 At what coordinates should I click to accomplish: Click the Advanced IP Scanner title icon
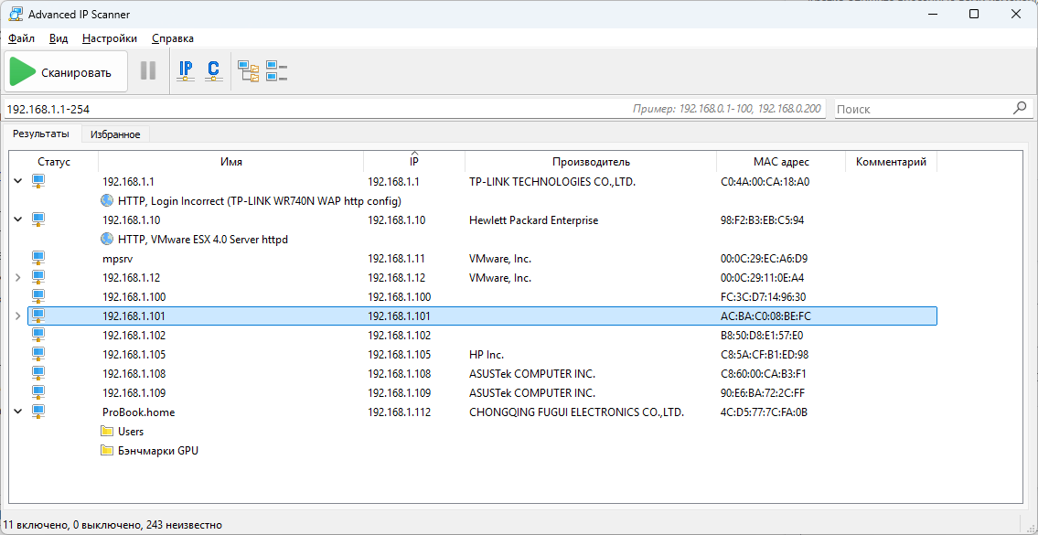point(14,14)
